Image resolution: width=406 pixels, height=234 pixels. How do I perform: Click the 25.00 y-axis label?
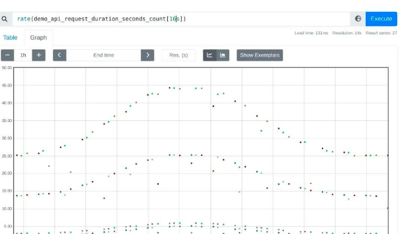(7, 156)
